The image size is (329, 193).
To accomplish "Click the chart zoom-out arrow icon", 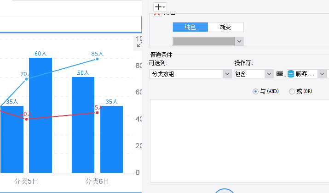I will pos(139,45).
